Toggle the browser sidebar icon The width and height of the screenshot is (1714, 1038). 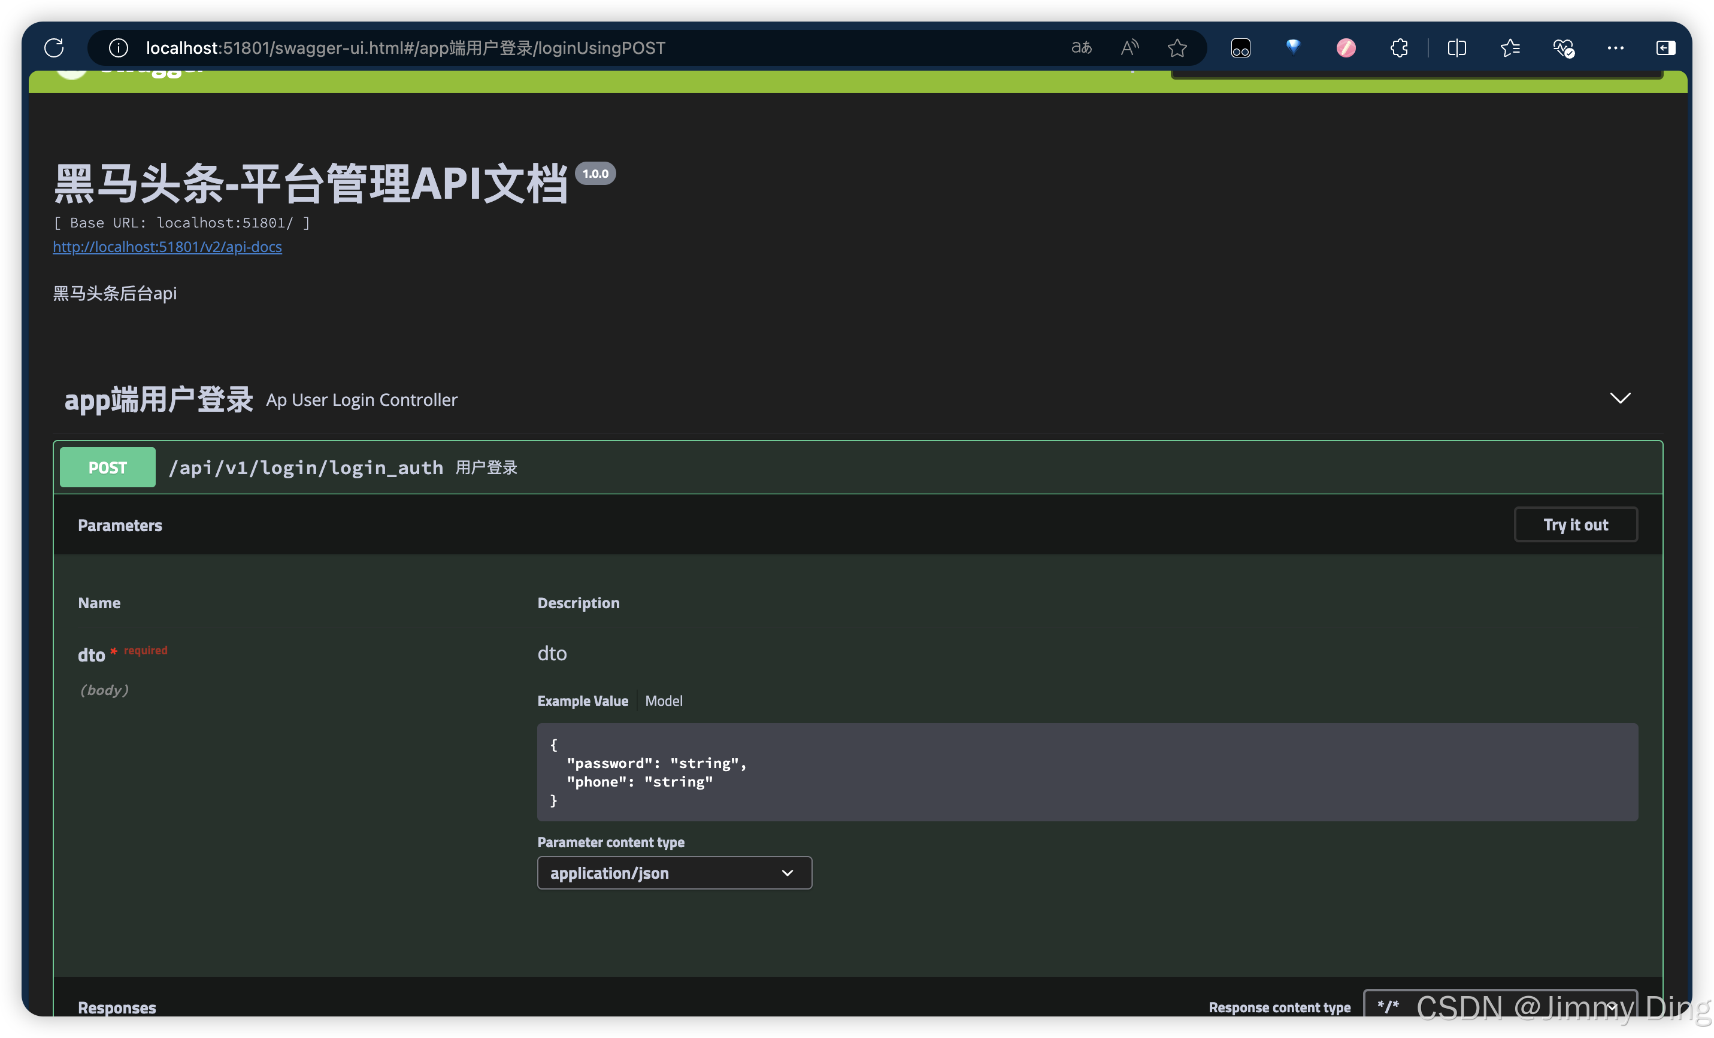[1665, 48]
